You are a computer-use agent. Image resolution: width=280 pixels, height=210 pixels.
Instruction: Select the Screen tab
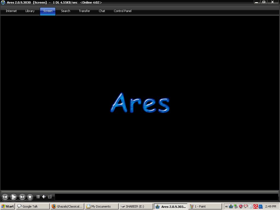click(x=48, y=11)
